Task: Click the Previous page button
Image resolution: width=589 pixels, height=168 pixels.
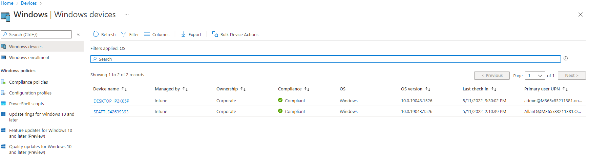Action: point(492,76)
